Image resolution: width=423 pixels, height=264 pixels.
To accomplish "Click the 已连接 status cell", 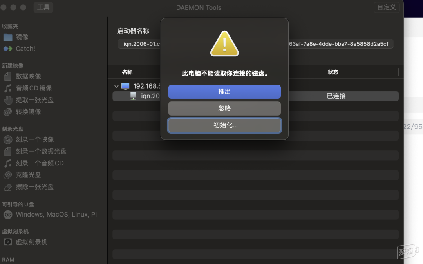I will click(x=336, y=96).
